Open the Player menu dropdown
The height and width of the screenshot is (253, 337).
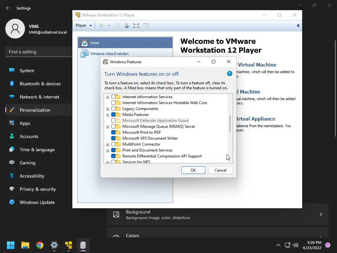(84, 25)
